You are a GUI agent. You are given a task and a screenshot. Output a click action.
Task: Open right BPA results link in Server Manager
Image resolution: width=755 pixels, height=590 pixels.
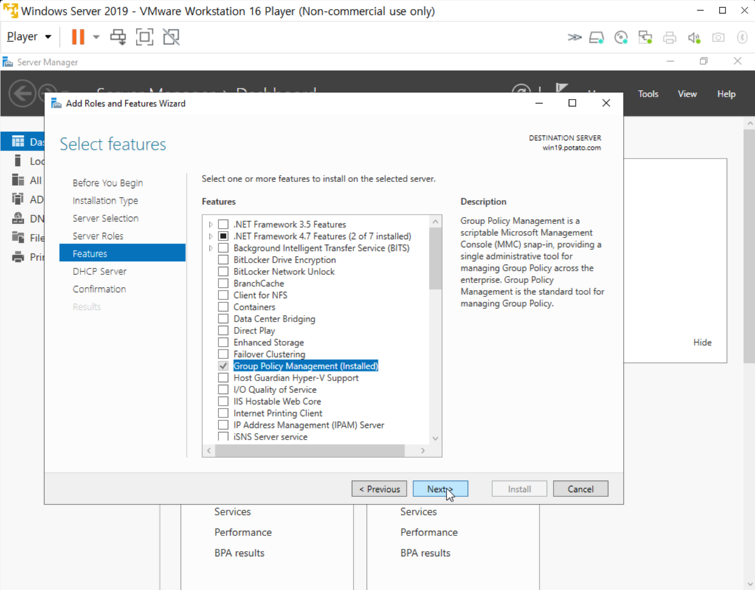(425, 553)
